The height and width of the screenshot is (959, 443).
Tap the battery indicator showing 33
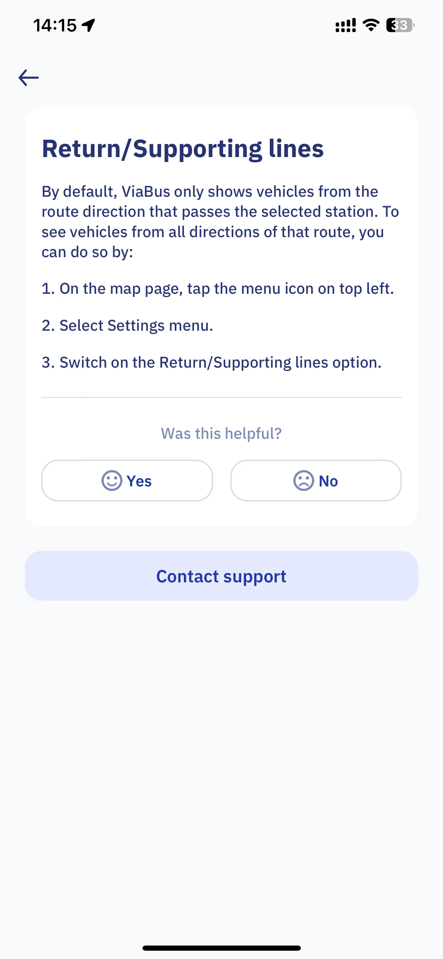(x=400, y=25)
